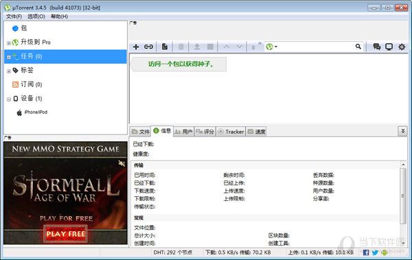Open the search provider dropdown
Viewport: 412px width, 260px height.
click(272, 47)
